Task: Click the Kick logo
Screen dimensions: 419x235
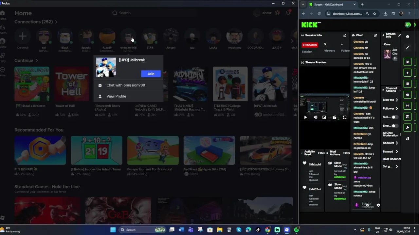Action: pyautogui.click(x=311, y=25)
